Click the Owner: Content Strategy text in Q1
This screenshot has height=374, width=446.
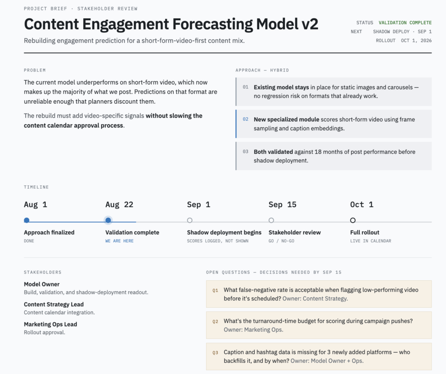[x=315, y=299]
